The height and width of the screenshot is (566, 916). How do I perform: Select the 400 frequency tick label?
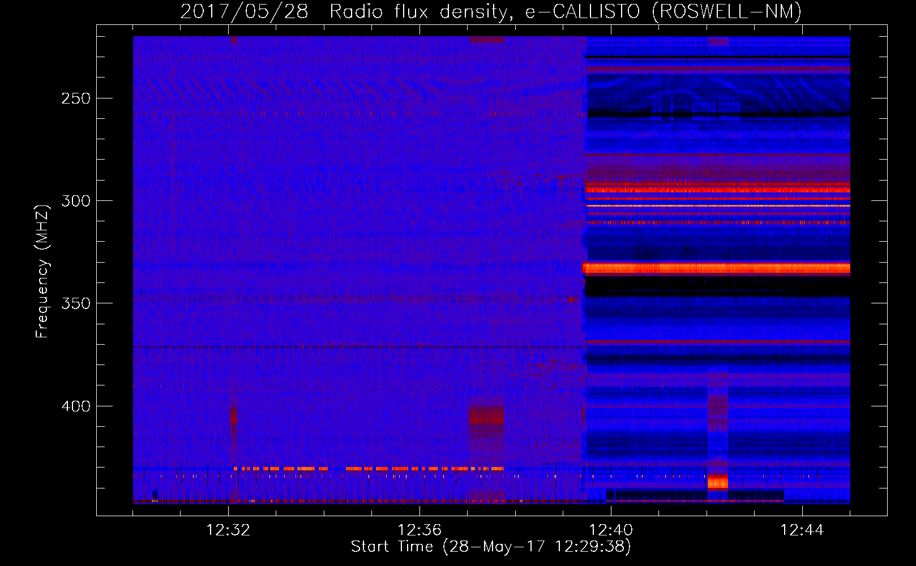(76, 406)
